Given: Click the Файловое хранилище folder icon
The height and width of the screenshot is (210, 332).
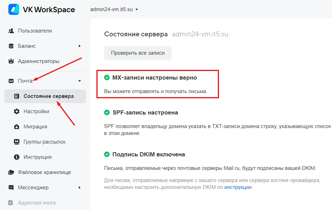Looking at the screenshot, I should [11, 172].
